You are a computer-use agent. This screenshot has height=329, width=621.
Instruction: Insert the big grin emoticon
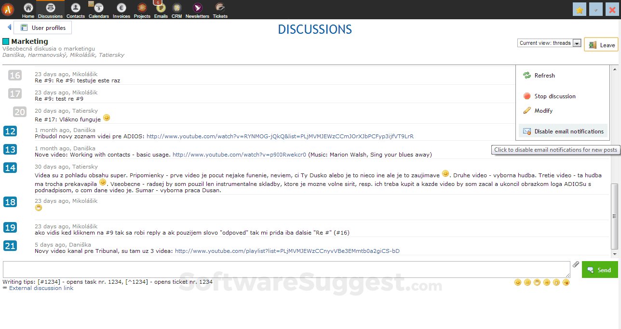pyautogui.click(x=537, y=282)
